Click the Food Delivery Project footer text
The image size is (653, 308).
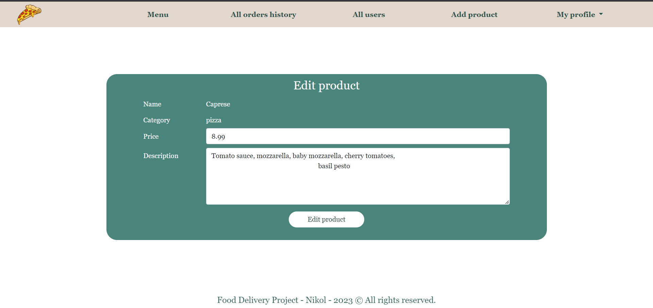[x=326, y=300]
